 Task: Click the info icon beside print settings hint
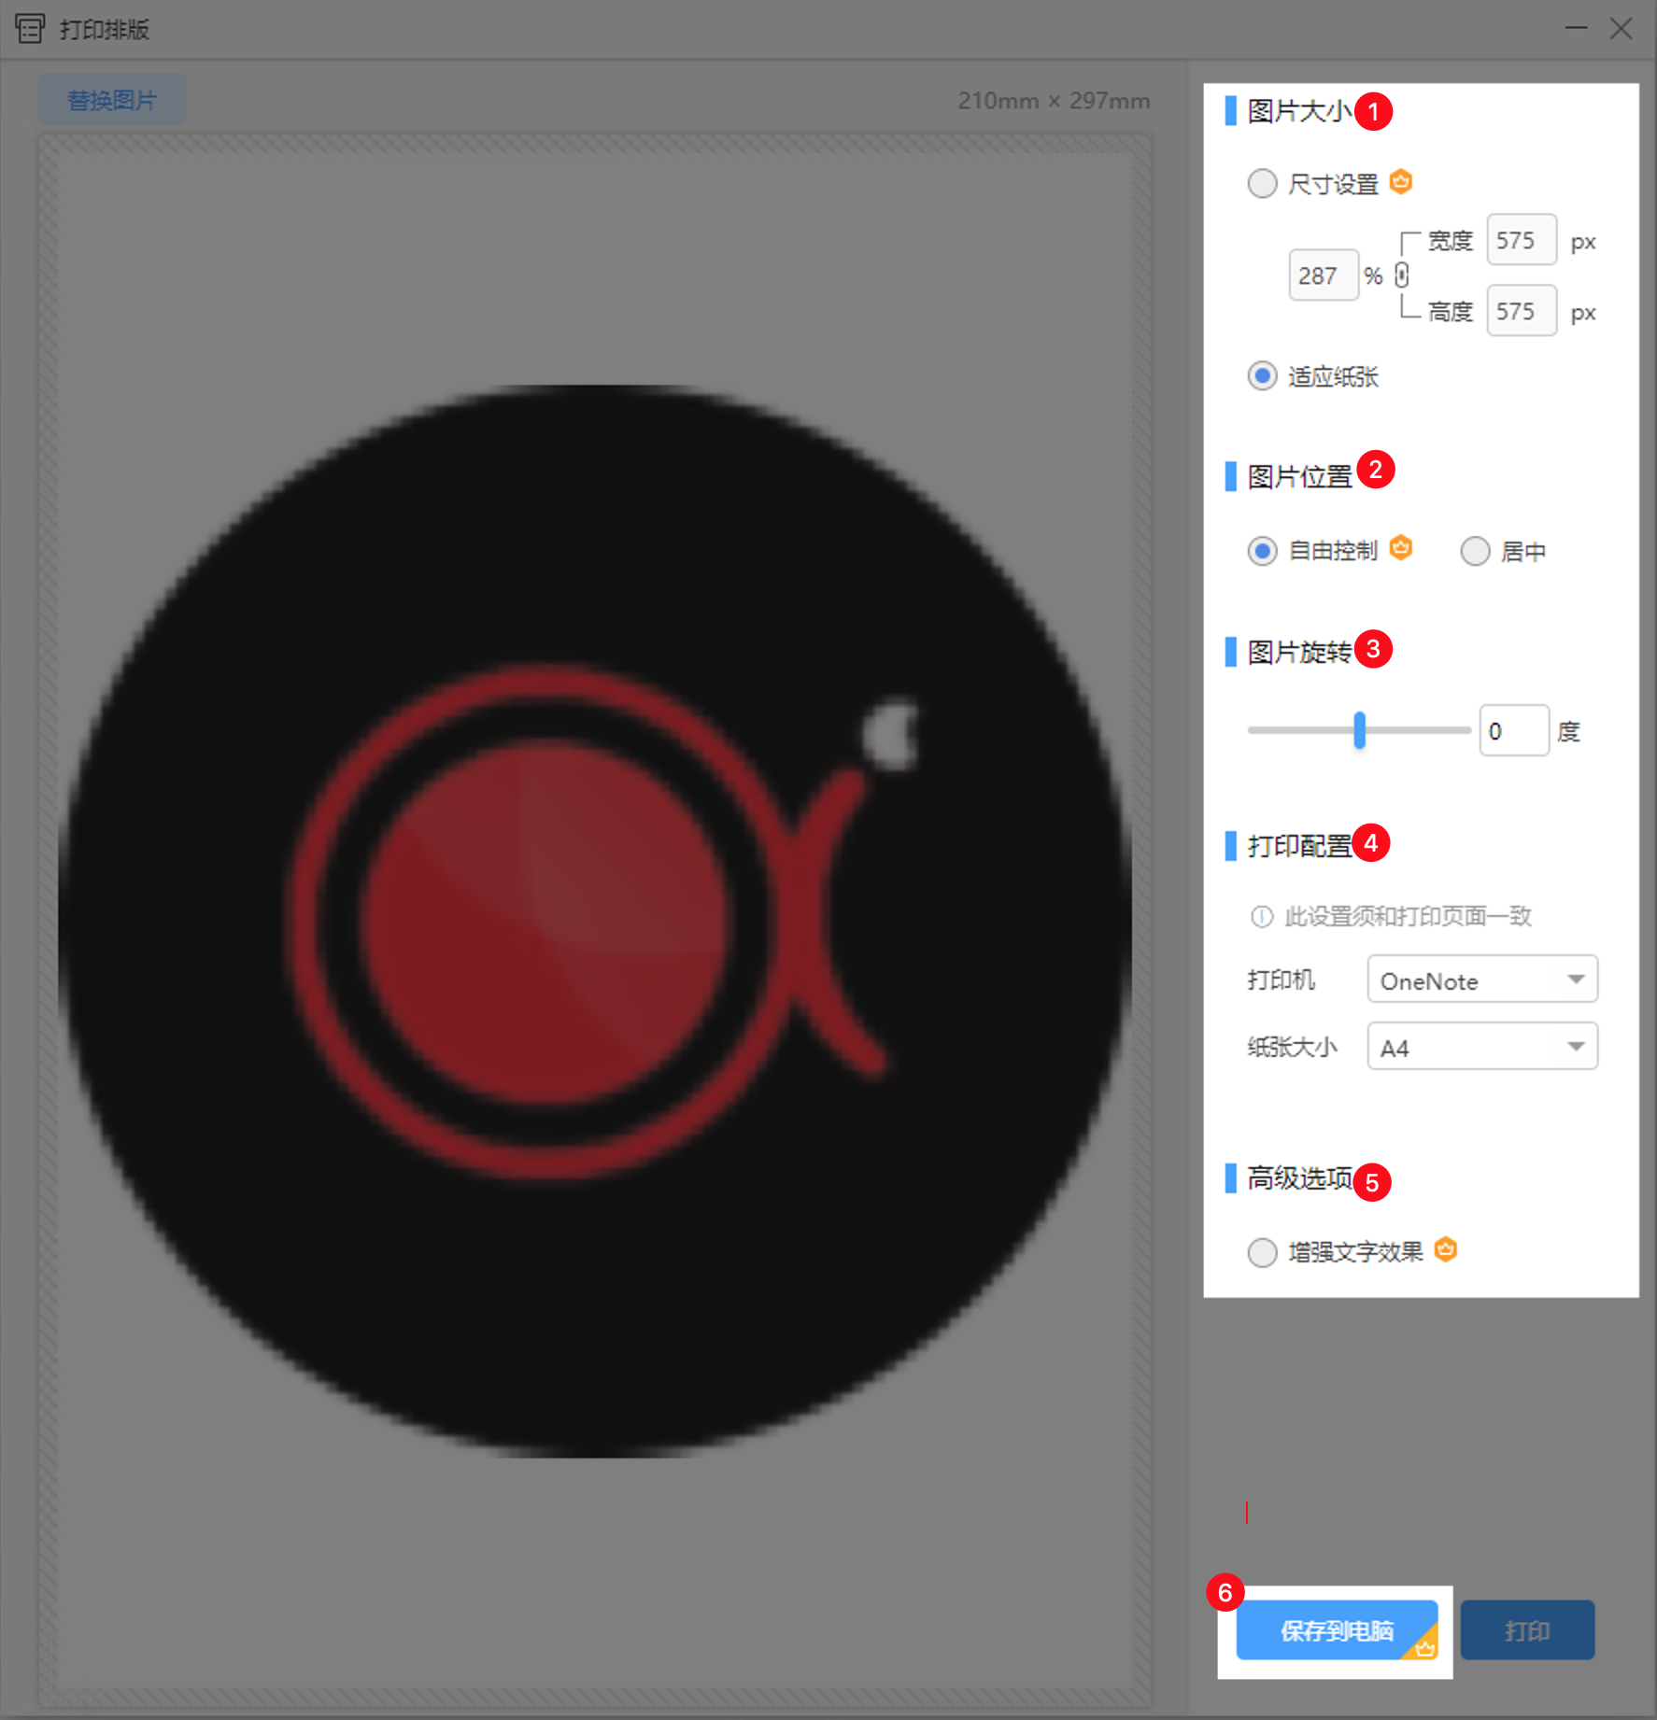coord(1261,917)
